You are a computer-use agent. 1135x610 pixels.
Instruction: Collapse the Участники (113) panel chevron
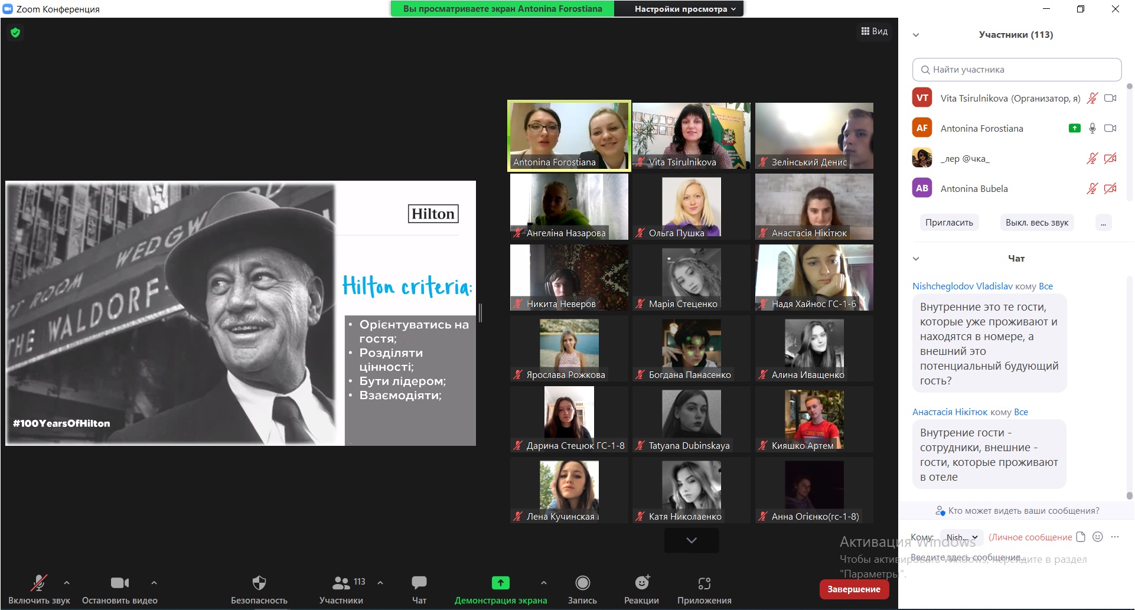[x=916, y=35]
